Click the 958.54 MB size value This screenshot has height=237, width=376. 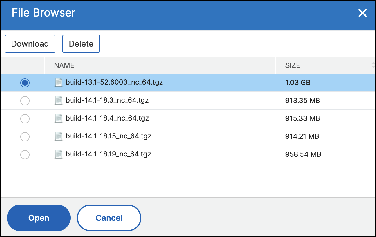303,154
